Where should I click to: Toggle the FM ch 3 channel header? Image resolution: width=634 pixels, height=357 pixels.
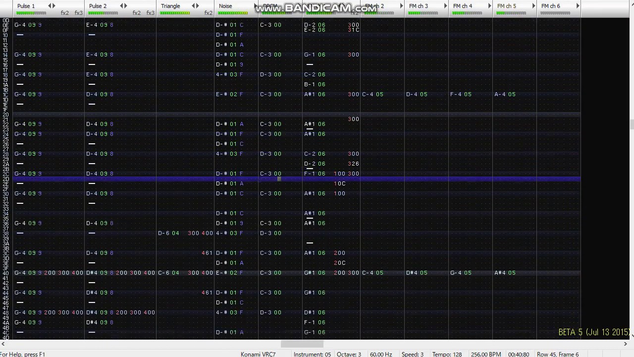click(419, 6)
